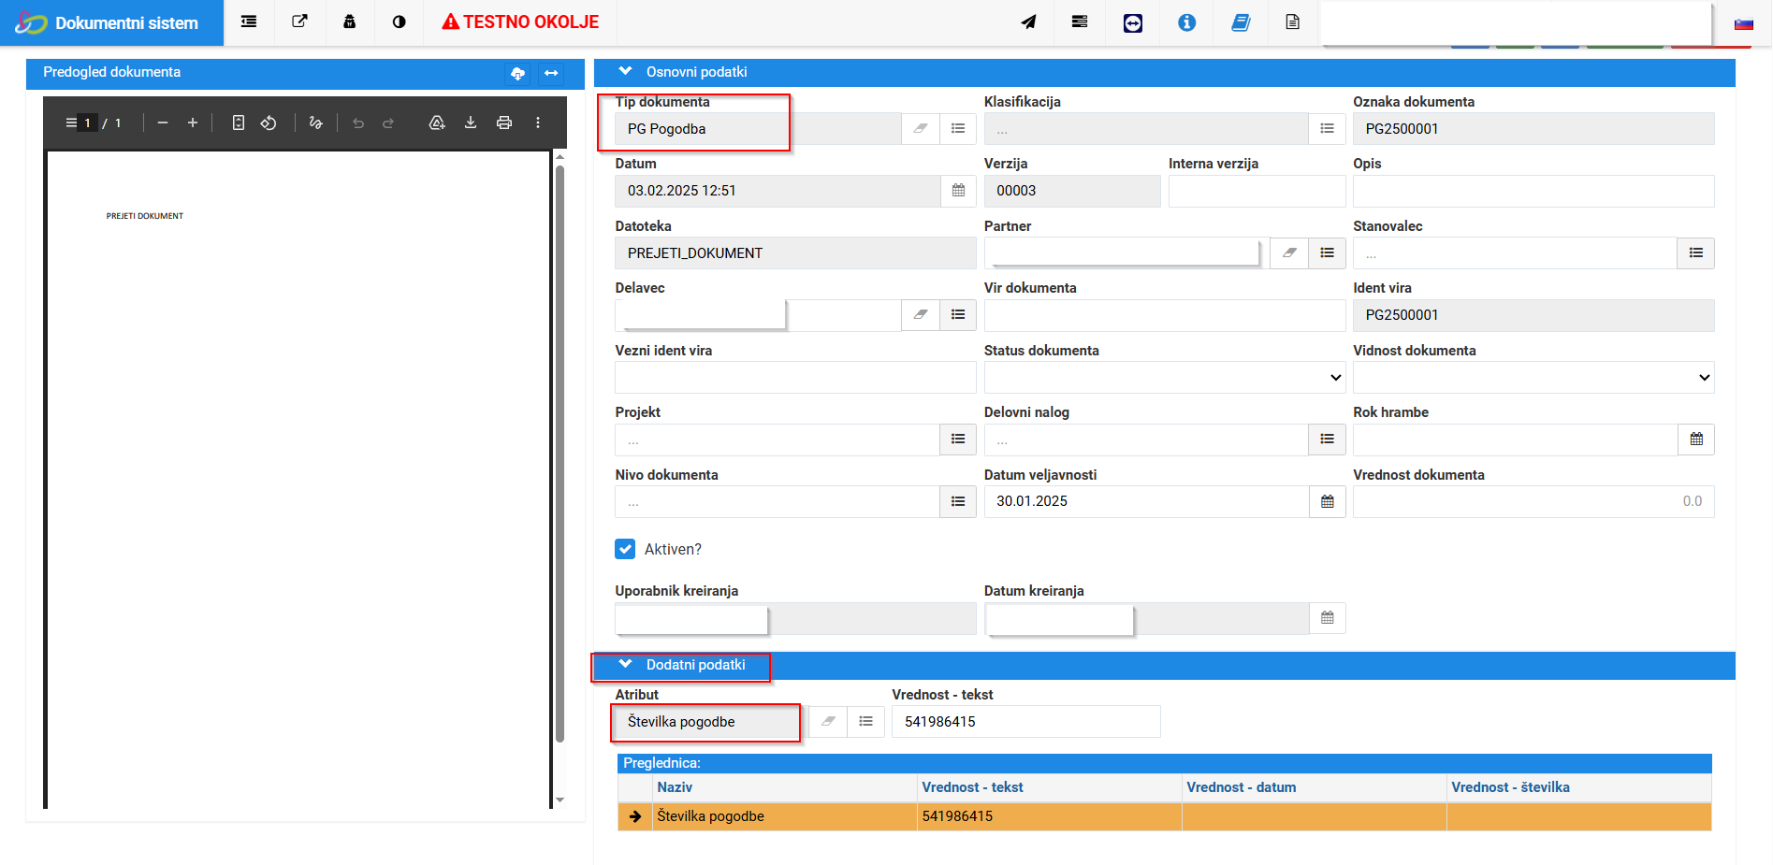Click the PDF undo arrow
This screenshot has height=865, width=1773.
358,123
